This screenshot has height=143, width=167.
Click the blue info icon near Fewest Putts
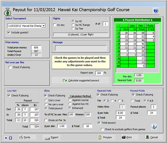pyautogui.click(x=154, y=127)
